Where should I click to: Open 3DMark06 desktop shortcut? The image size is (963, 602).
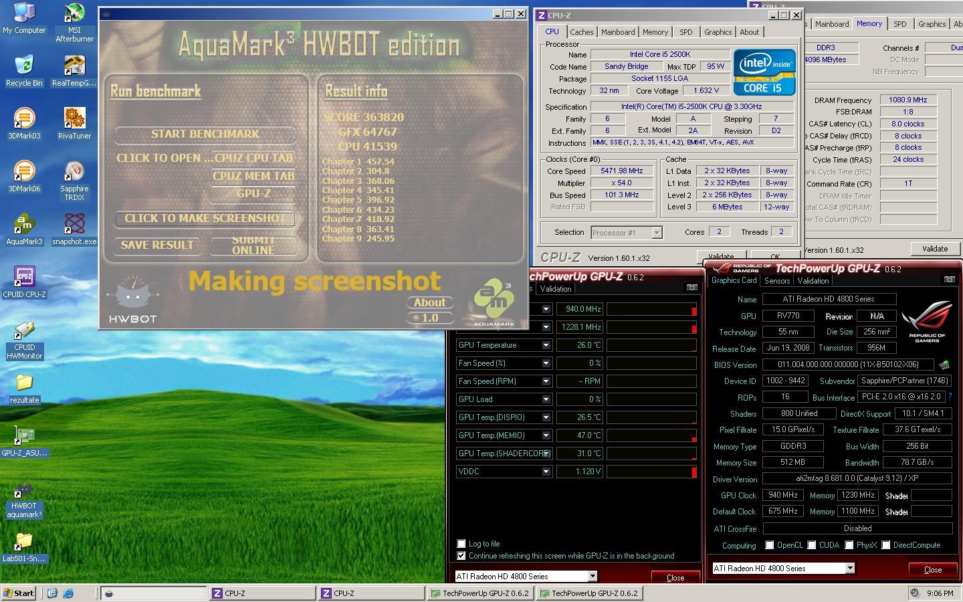[24, 177]
